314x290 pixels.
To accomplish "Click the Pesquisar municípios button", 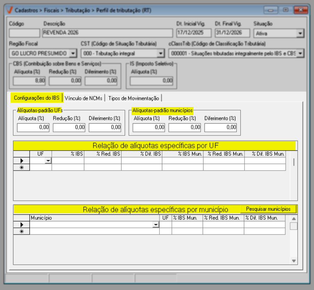I will click(x=268, y=209).
